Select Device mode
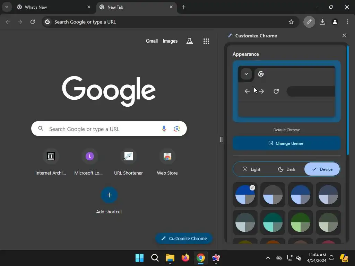The height and width of the screenshot is (266, 355). pos(322,169)
